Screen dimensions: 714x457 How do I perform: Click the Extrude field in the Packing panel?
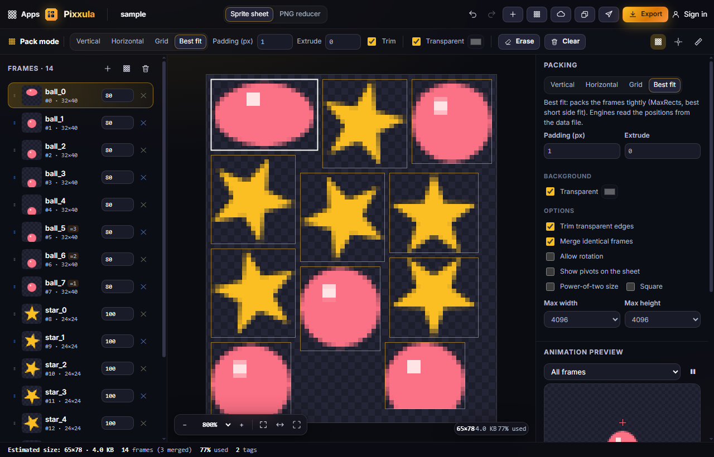(x=662, y=151)
